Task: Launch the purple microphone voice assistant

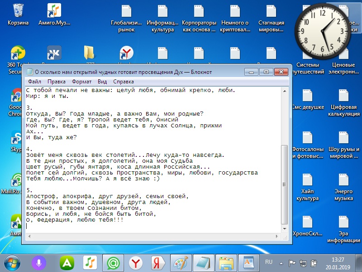Action: 39,263
